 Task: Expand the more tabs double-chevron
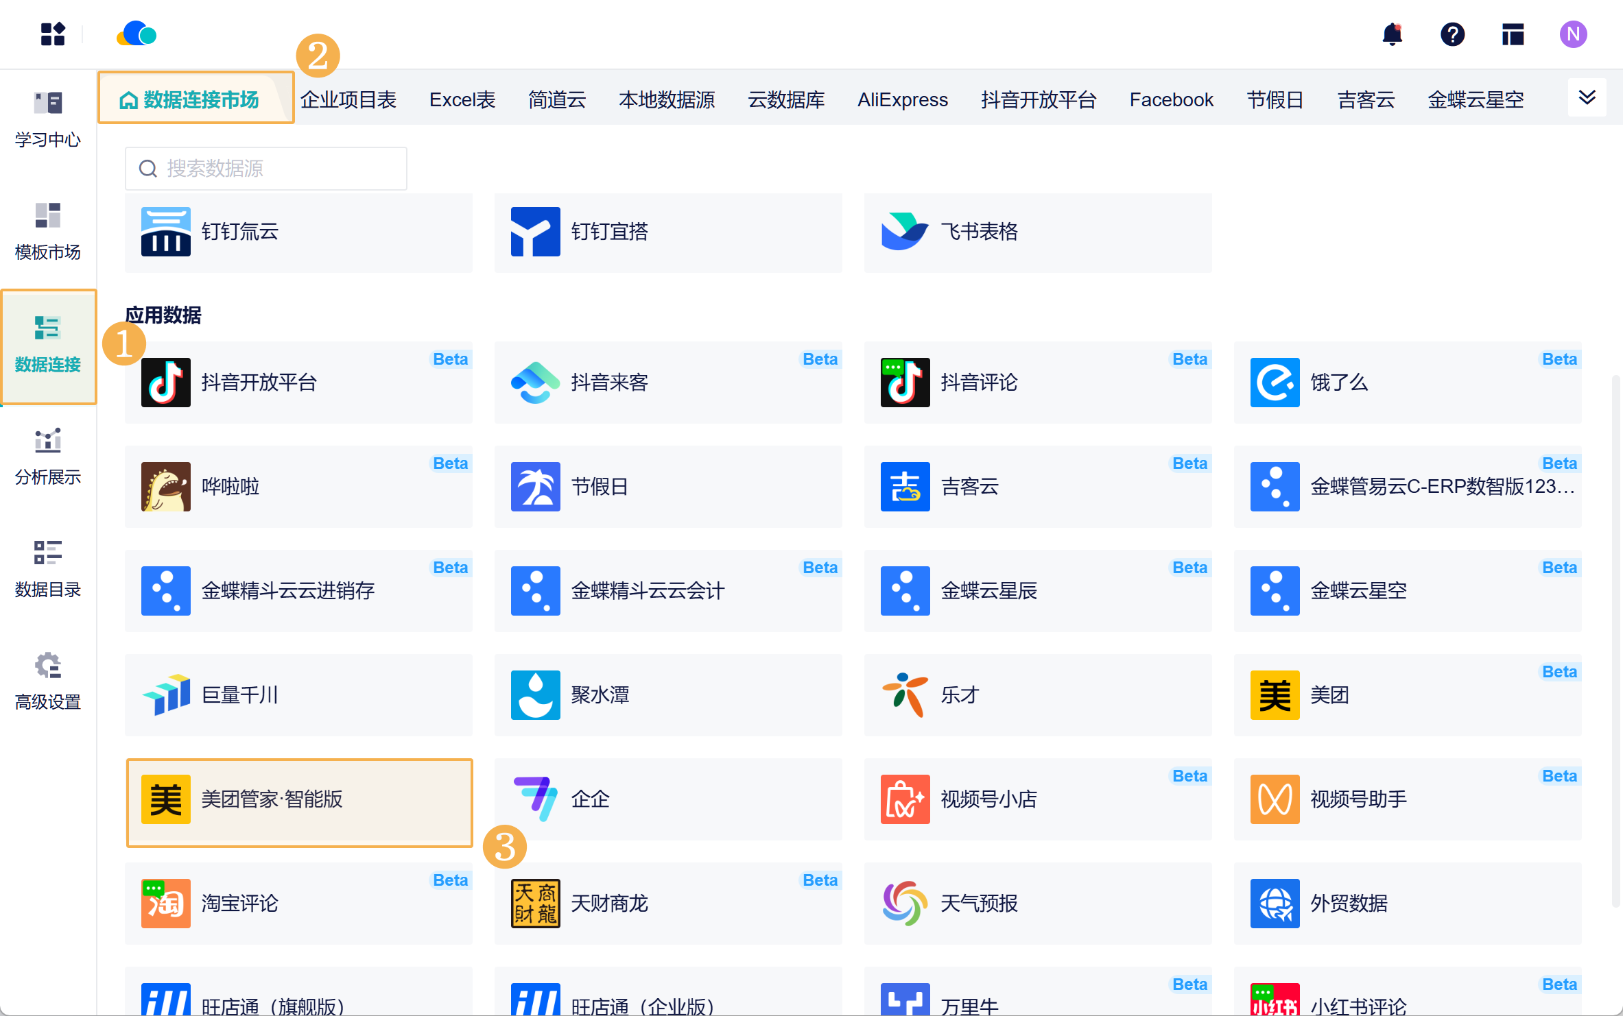coord(1587,98)
